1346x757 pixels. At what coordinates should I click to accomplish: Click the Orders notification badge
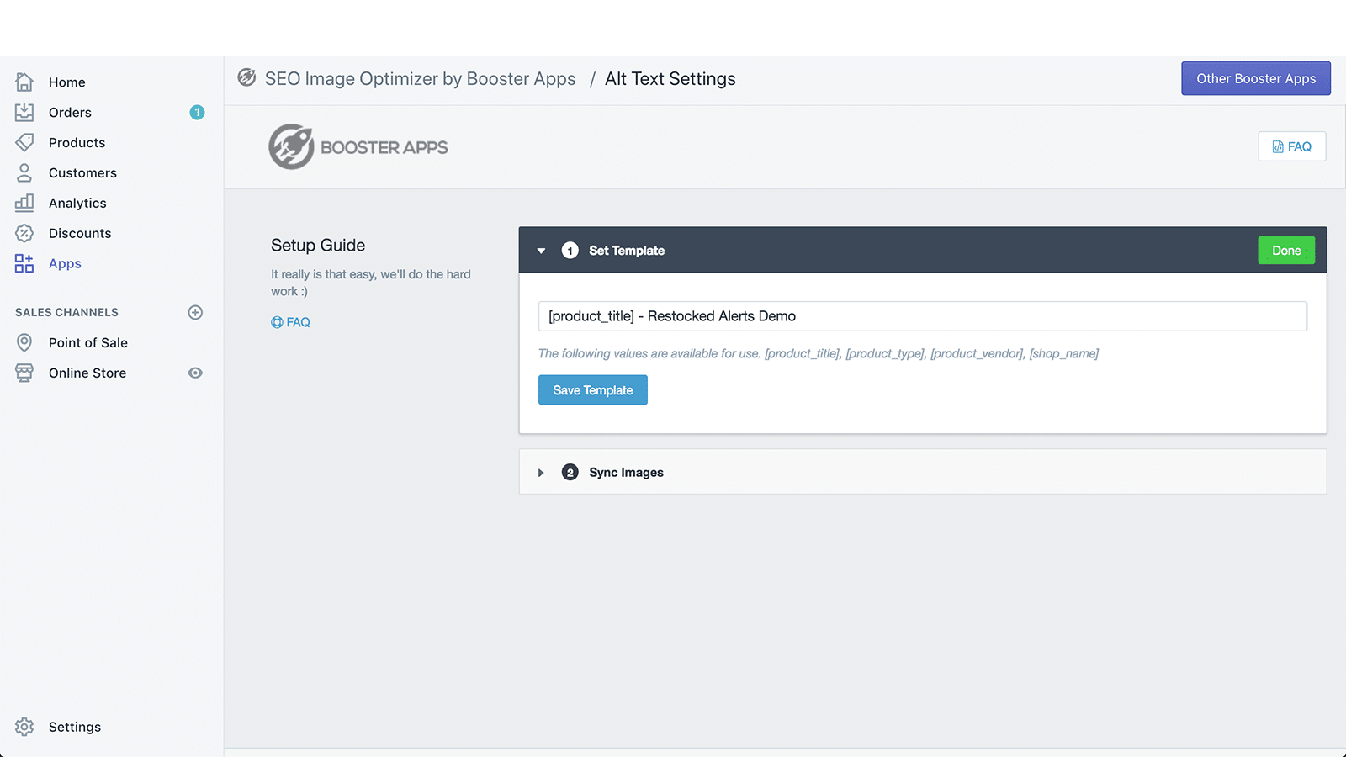click(x=197, y=112)
